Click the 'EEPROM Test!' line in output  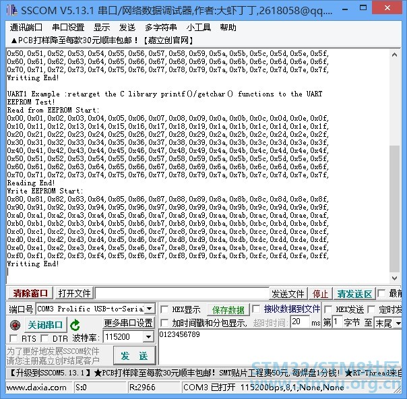(x=31, y=102)
